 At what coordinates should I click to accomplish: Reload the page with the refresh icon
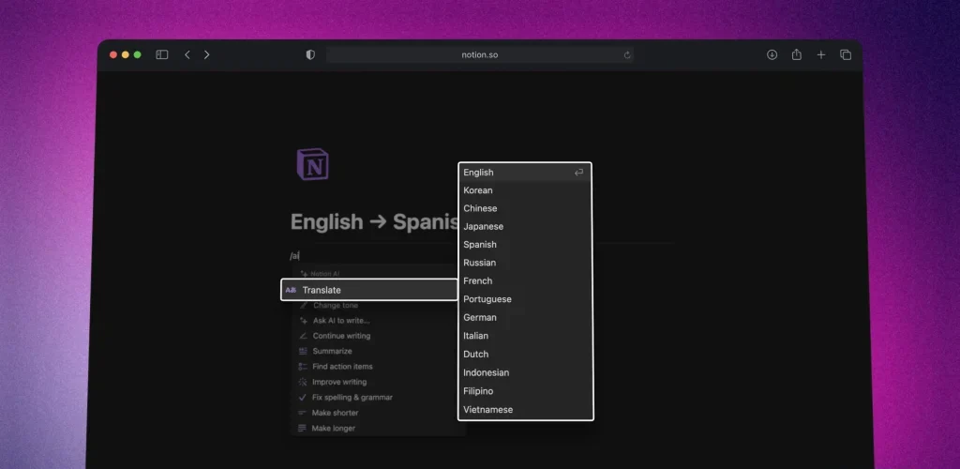pos(627,55)
